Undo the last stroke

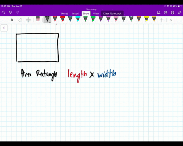10,12
